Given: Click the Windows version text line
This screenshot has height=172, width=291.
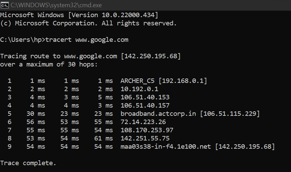Looking at the screenshot, I should [79, 15].
